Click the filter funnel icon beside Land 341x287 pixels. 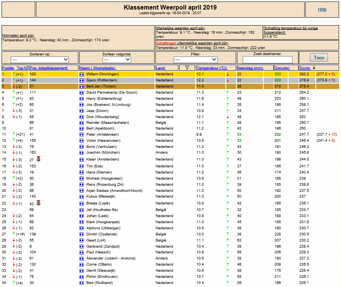tap(187, 68)
